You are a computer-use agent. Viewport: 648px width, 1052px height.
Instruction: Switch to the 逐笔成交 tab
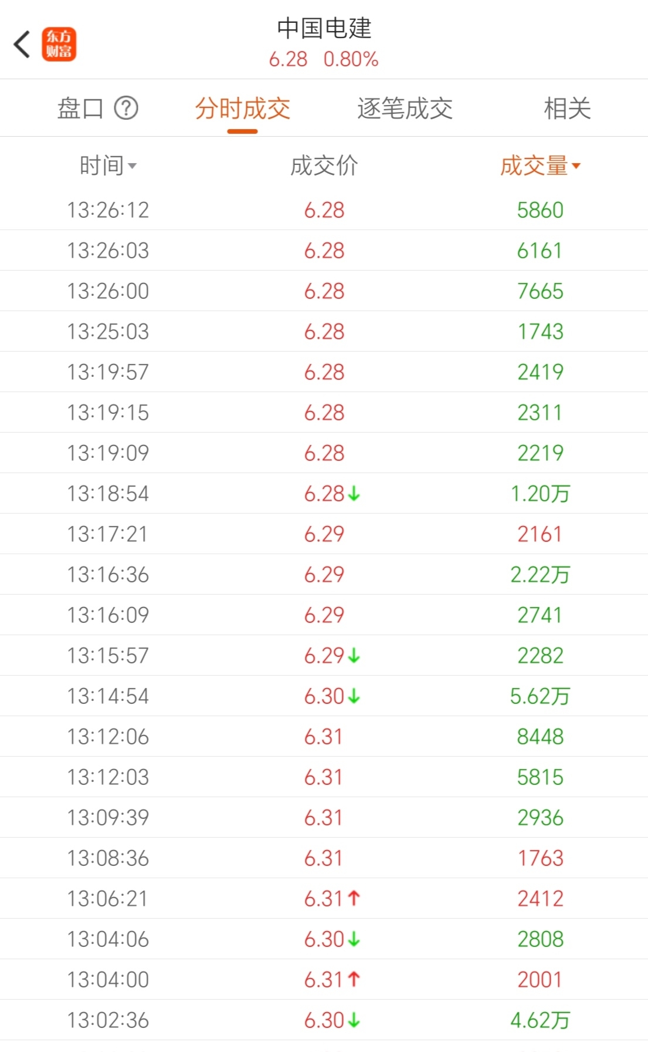(405, 109)
